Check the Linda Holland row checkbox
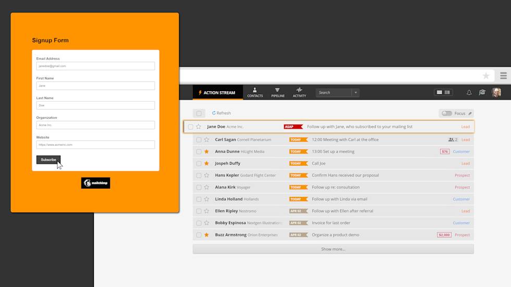The width and height of the screenshot is (511, 287). click(x=199, y=199)
